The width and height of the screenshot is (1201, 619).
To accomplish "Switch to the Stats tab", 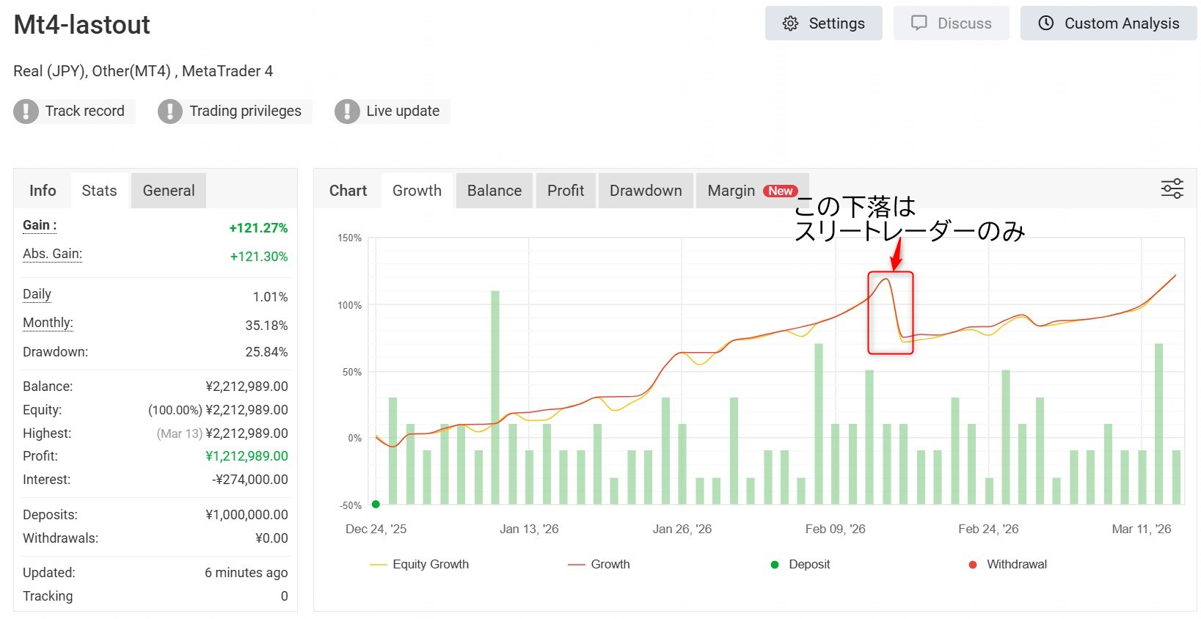I will (99, 191).
